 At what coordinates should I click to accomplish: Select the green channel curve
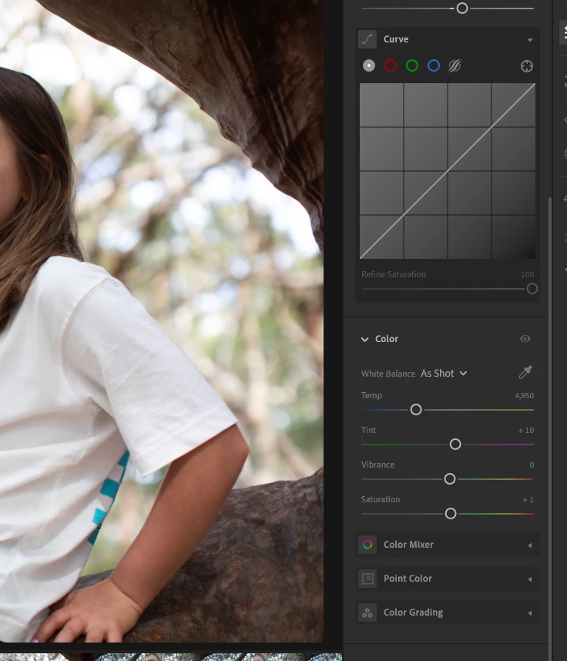click(412, 65)
